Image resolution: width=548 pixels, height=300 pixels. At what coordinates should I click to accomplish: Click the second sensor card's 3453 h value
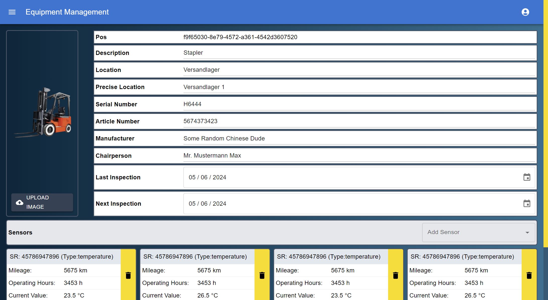click(207, 283)
